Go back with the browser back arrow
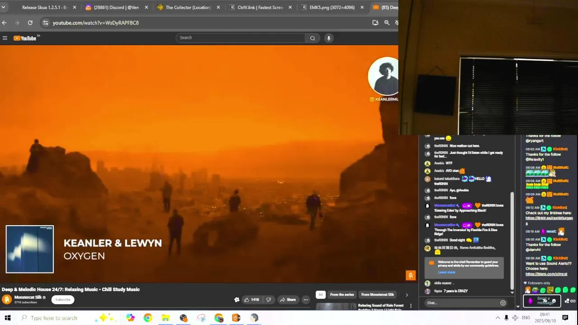578x325 pixels. (4, 23)
